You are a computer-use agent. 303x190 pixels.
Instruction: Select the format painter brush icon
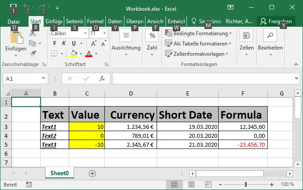(x=33, y=53)
